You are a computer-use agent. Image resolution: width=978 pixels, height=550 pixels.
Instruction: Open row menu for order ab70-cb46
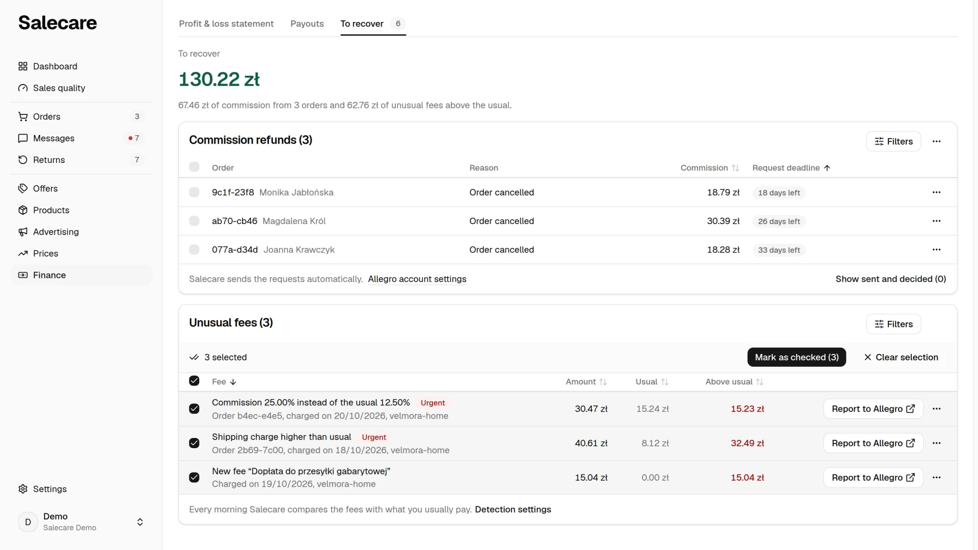tap(936, 221)
